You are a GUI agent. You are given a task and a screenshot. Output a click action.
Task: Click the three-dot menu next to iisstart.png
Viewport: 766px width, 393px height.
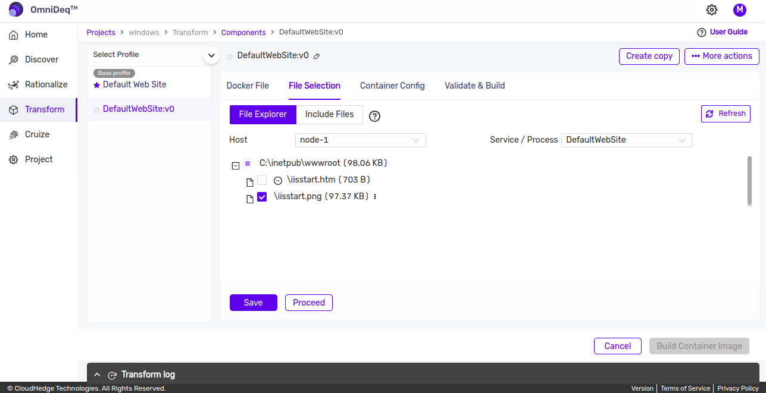point(375,197)
